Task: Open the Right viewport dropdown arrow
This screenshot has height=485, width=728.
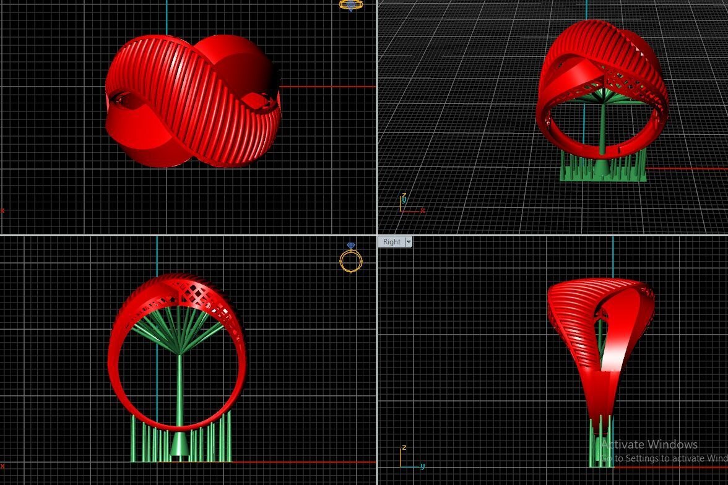Action: pos(408,242)
